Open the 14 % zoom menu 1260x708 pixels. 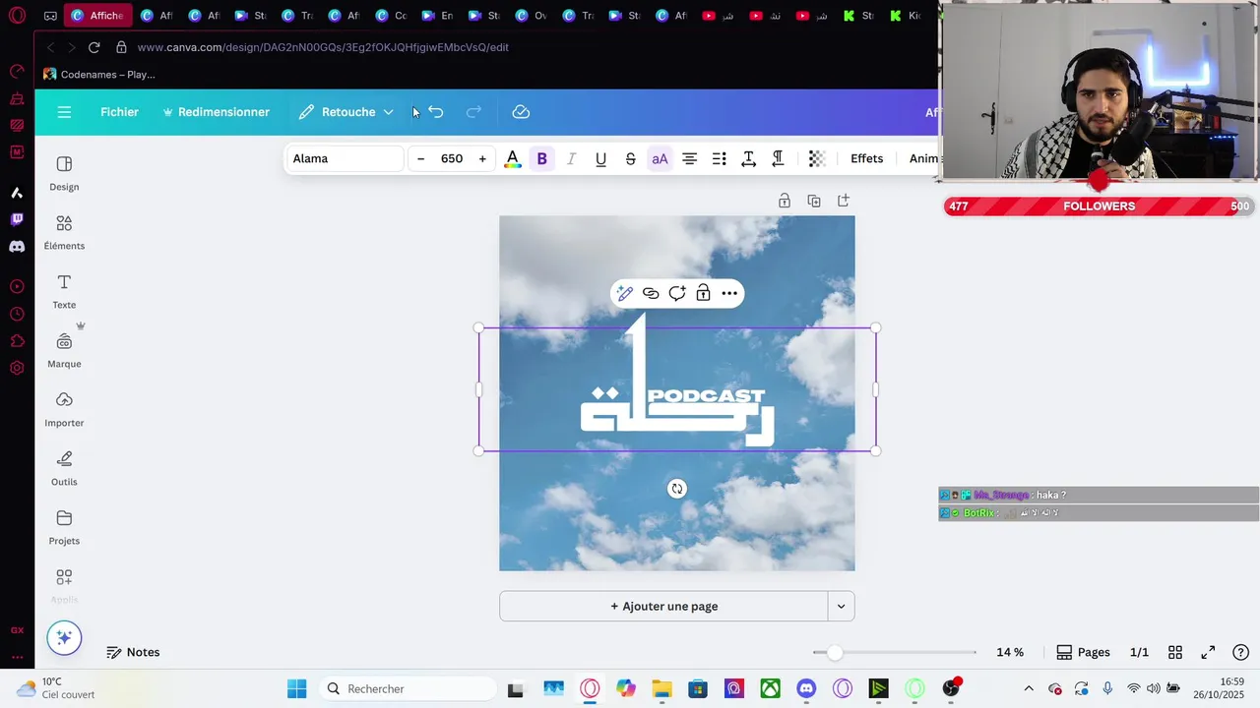(1010, 652)
